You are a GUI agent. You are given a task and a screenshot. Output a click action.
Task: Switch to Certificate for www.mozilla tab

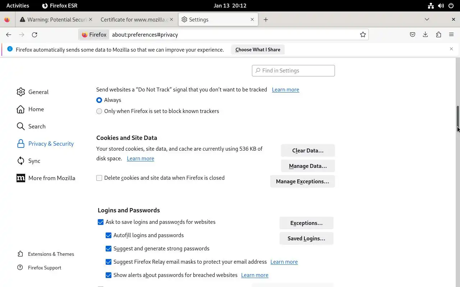point(134,20)
